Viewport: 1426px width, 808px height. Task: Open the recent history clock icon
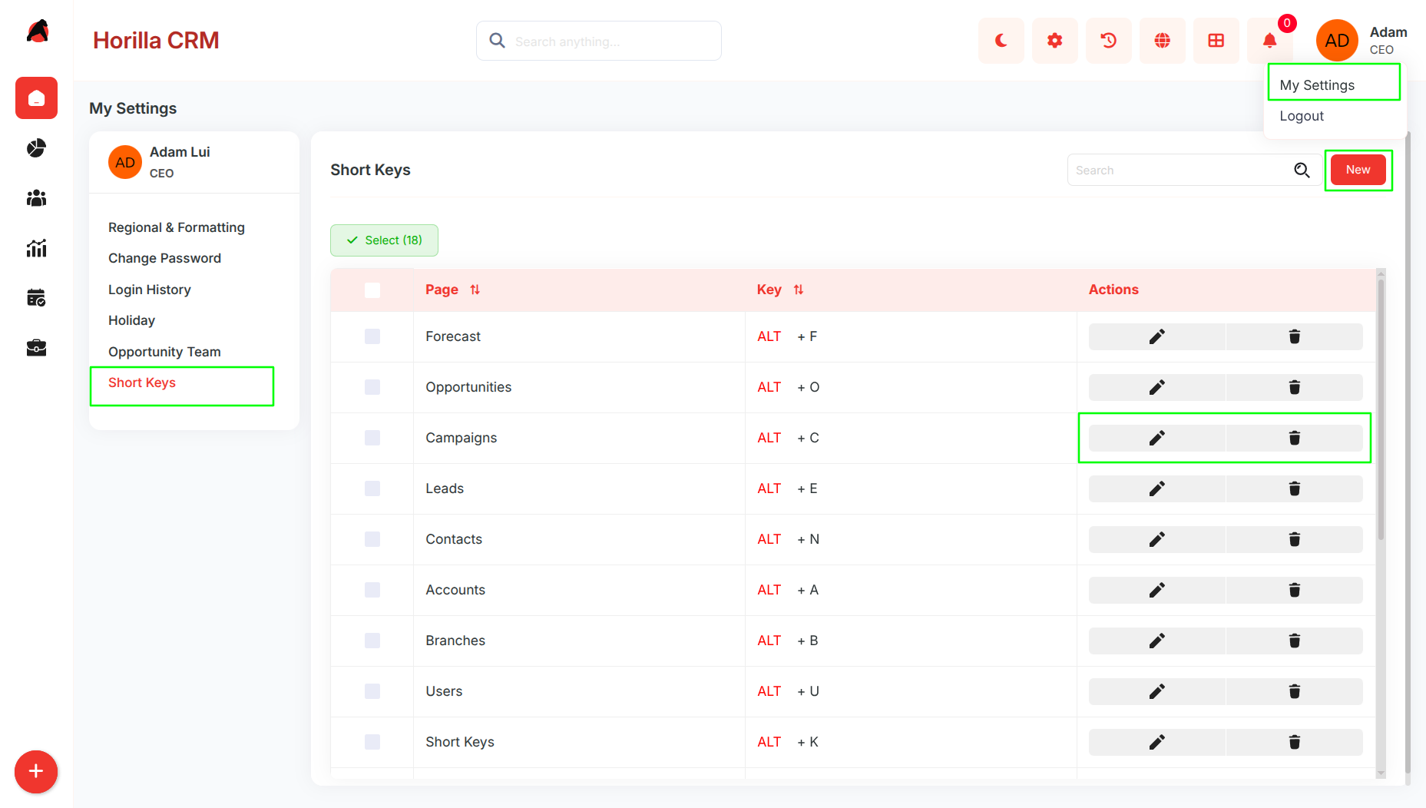point(1109,41)
